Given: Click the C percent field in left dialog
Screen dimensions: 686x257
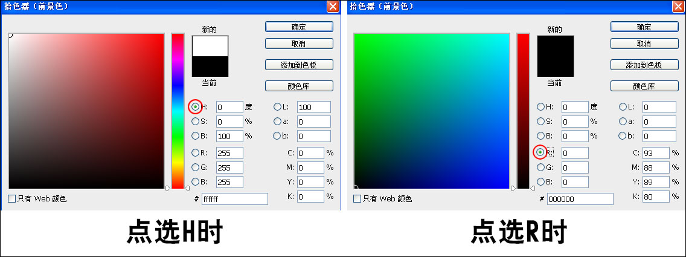Looking at the screenshot, I should (x=310, y=153).
